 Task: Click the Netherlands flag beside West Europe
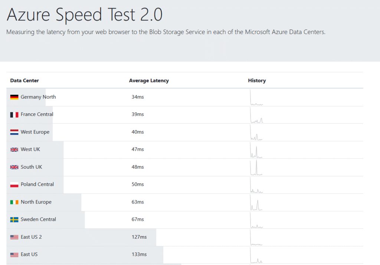(x=14, y=132)
